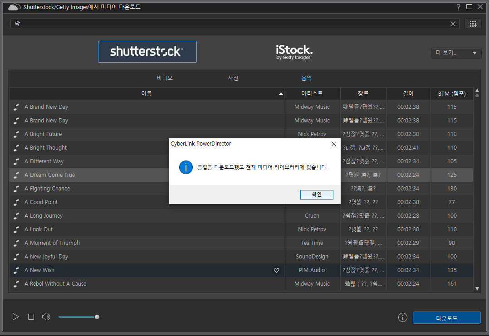Switch to the 음악 tab
The image size is (489, 336).
307,78
